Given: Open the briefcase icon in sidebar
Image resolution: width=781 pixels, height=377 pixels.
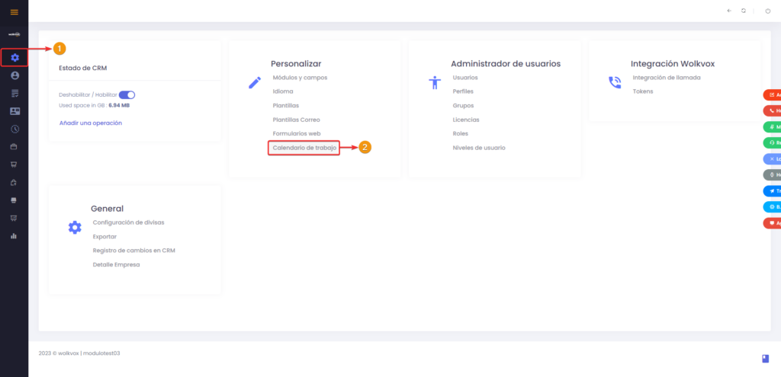Looking at the screenshot, I should (x=14, y=147).
